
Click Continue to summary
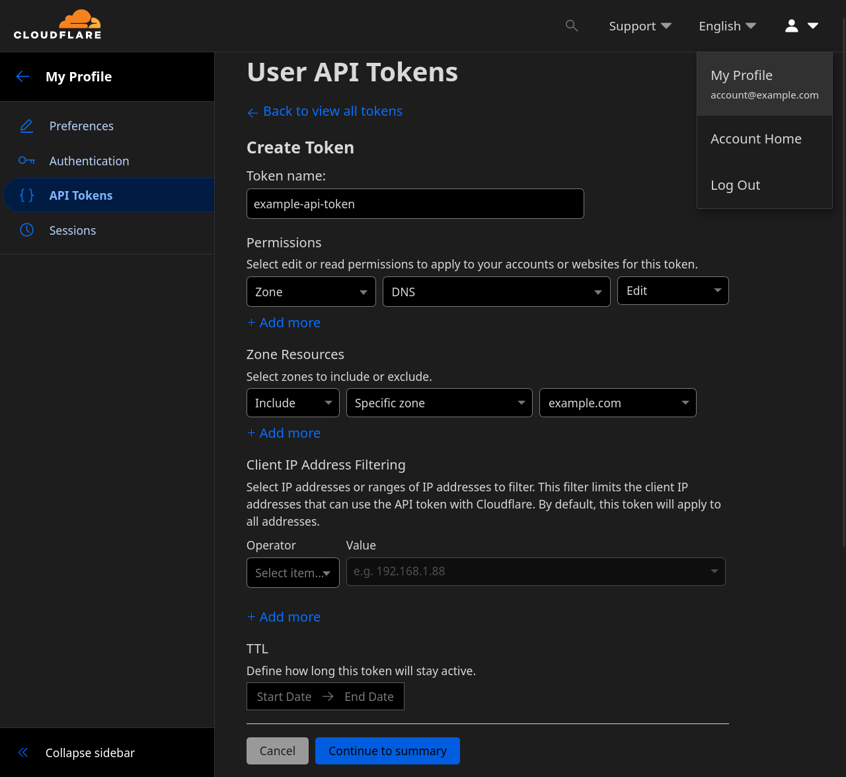pyautogui.click(x=387, y=751)
